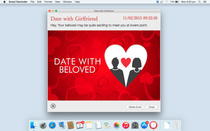This screenshot has width=210, height=131.
Task: Click the 11/02/2015 09:32:50 timestamp
Action: [140, 18]
